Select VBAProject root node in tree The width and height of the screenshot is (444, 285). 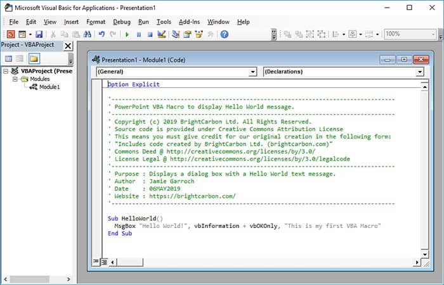click(x=46, y=71)
